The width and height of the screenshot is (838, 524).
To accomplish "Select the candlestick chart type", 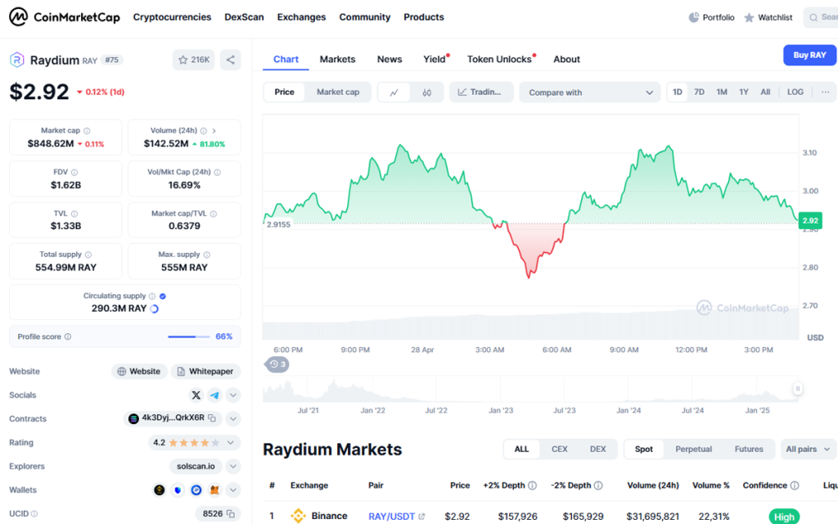I will [426, 93].
